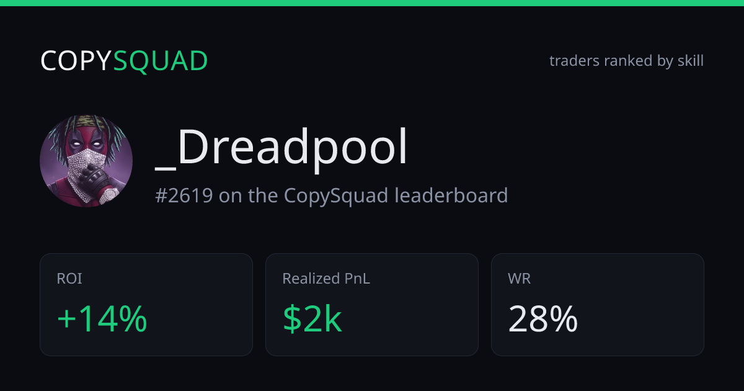The height and width of the screenshot is (391, 744).
Task: Click the Realized PnL label text
Action: pos(326,279)
